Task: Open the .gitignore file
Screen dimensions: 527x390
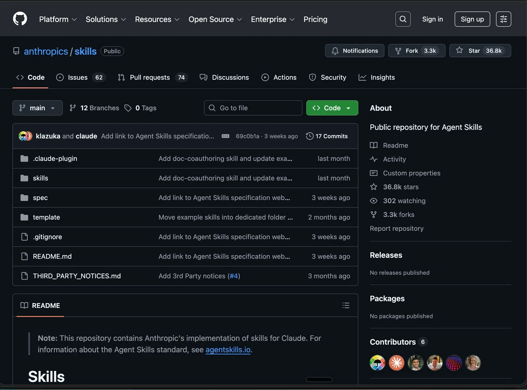Action: [47, 236]
